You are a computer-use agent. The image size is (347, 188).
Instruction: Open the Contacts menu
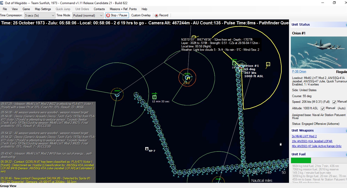tap(99, 9)
